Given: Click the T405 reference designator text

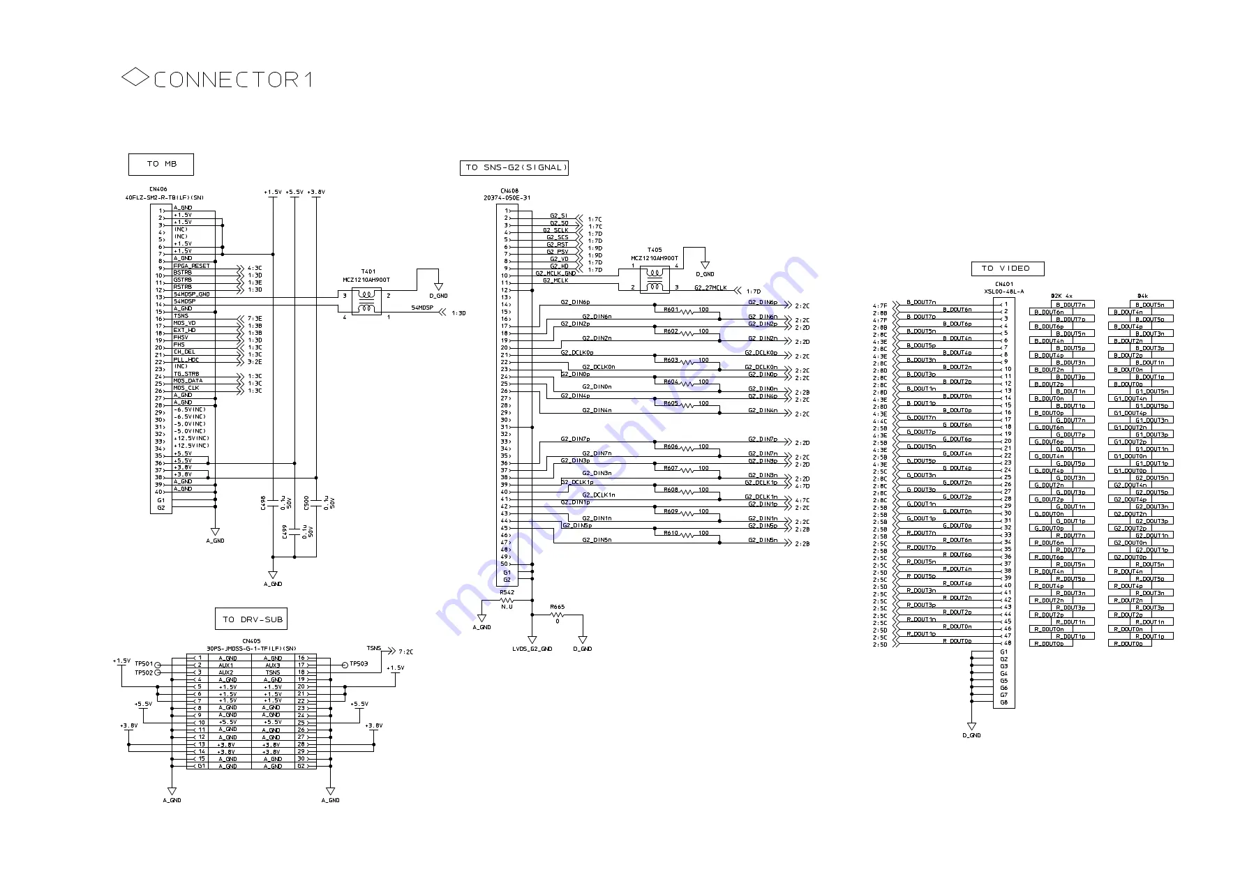Looking at the screenshot, I should [655, 250].
